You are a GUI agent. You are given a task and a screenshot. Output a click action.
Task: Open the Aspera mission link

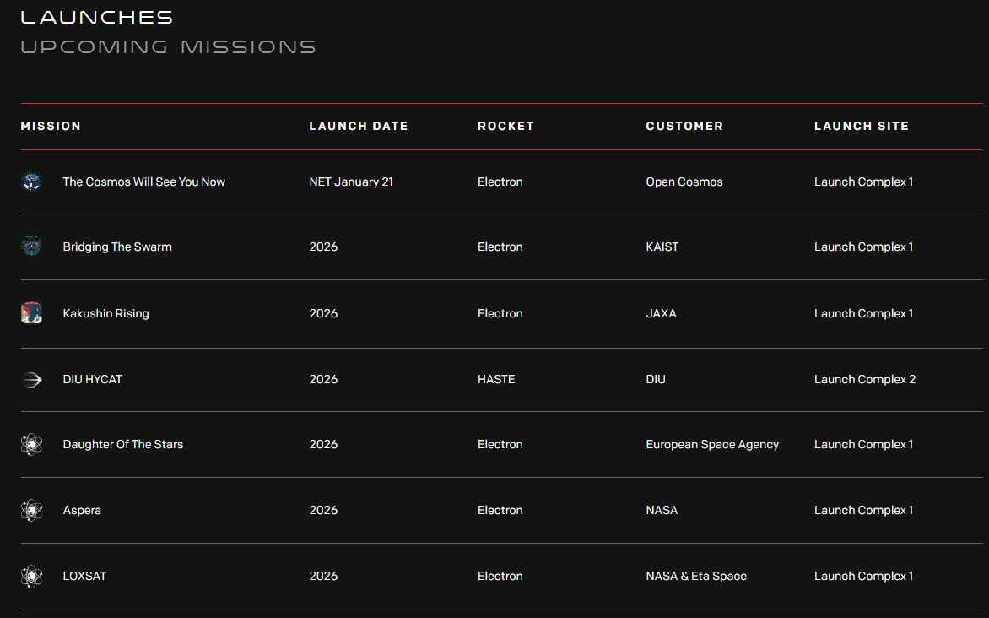tap(82, 510)
